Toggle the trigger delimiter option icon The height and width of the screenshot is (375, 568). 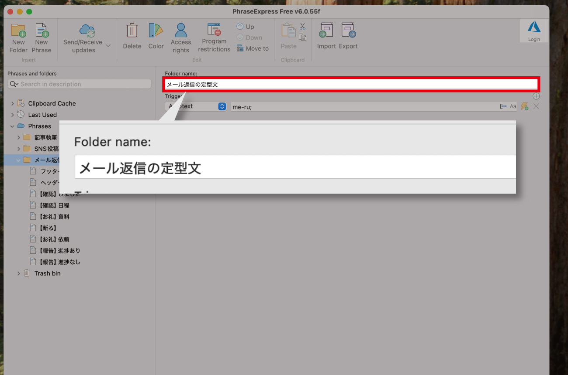coord(503,106)
